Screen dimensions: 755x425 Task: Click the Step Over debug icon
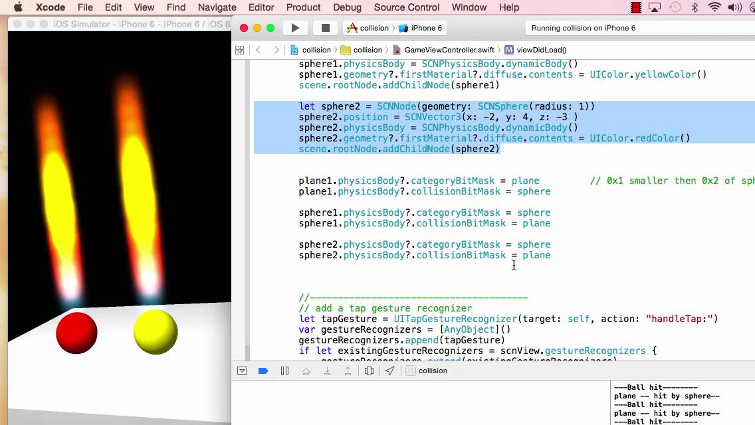(x=306, y=371)
